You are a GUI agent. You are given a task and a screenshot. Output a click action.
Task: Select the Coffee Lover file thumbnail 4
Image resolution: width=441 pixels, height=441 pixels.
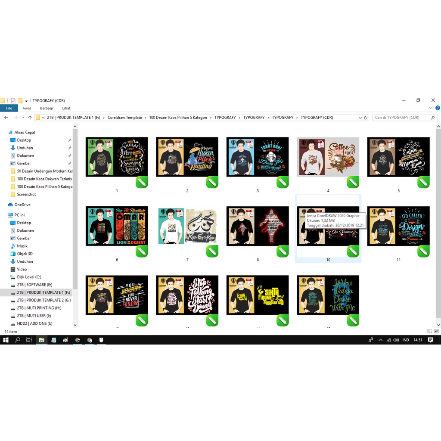(x=328, y=157)
